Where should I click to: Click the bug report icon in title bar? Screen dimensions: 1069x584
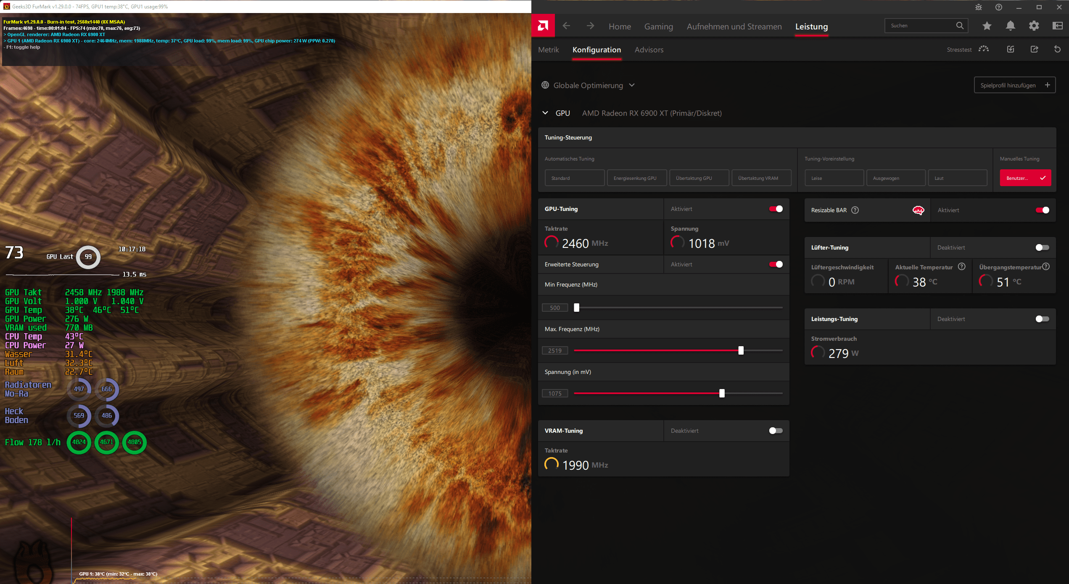[979, 7]
